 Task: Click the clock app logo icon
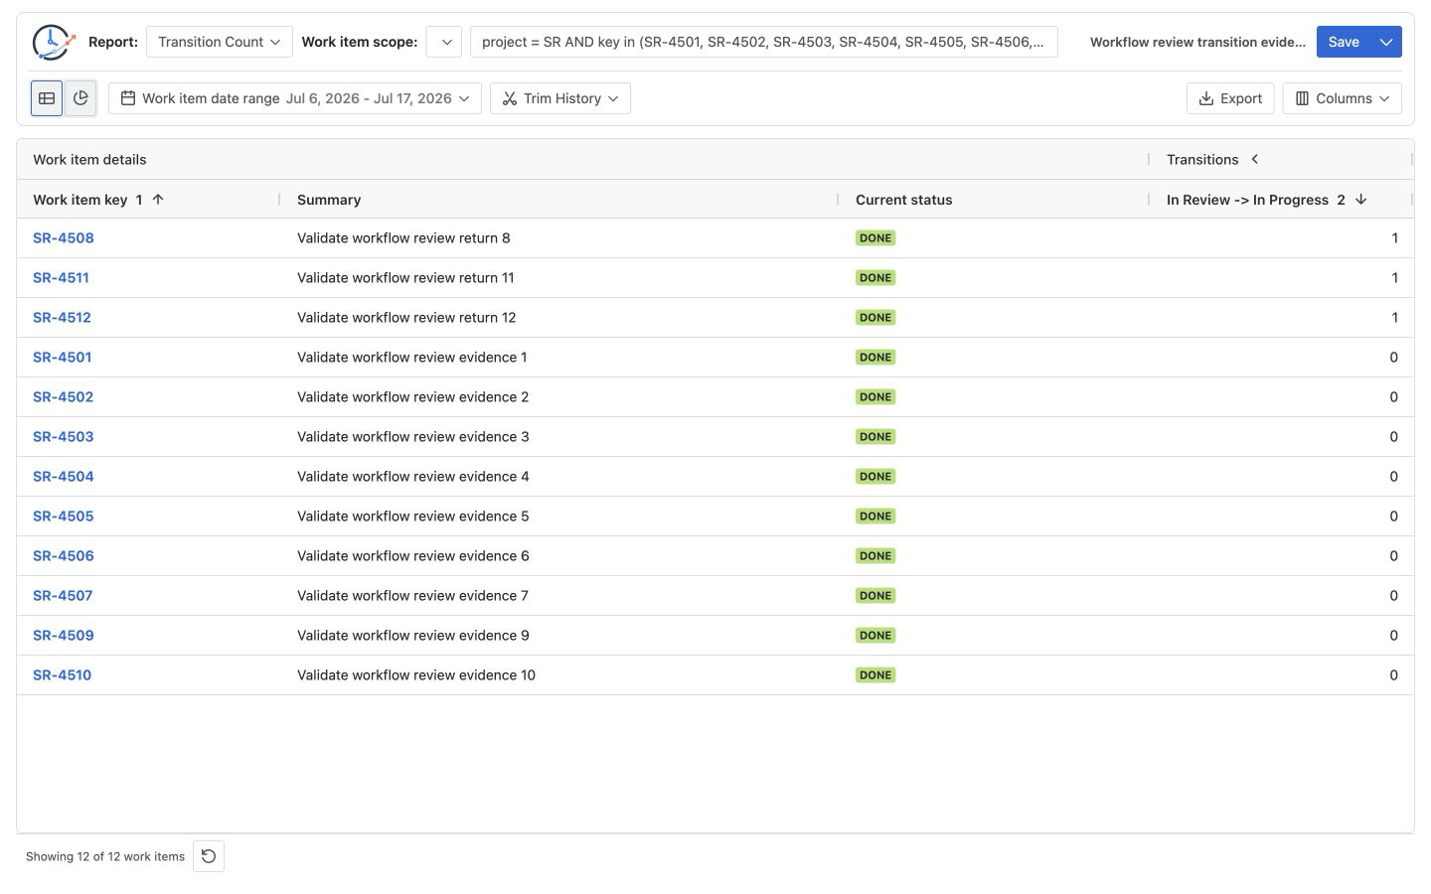coord(53,42)
